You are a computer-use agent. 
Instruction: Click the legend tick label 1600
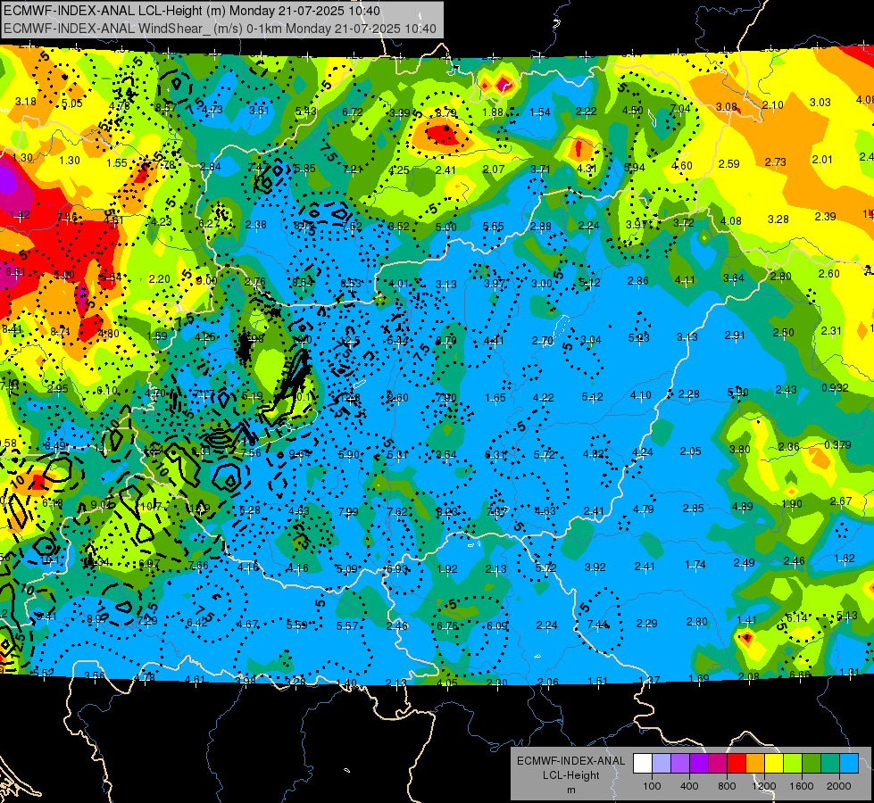tap(802, 786)
